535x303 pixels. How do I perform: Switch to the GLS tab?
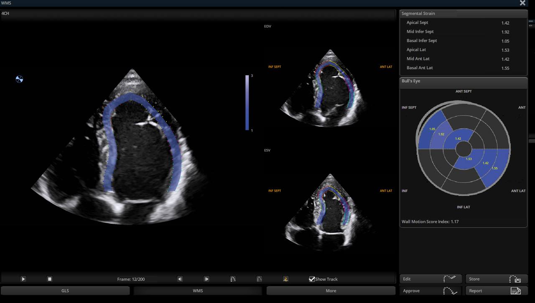pyautogui.click(x=65, y=290)
